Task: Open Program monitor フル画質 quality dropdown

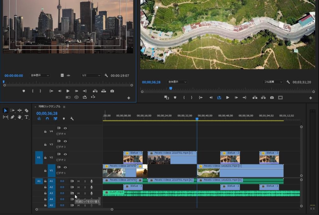Action: point(273,82)
